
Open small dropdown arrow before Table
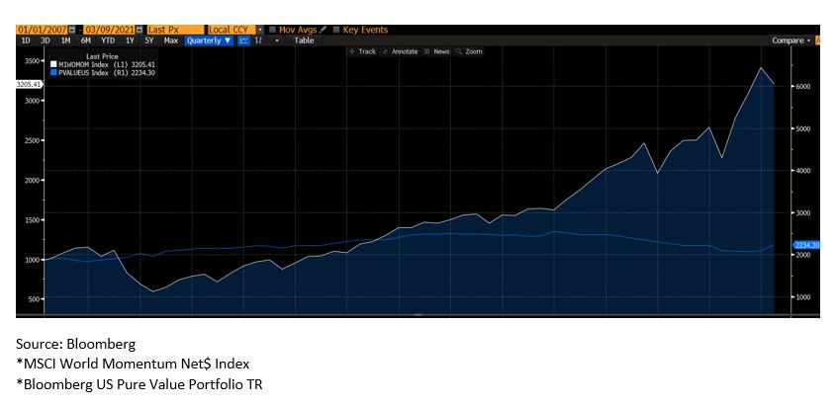click(277, 41)
